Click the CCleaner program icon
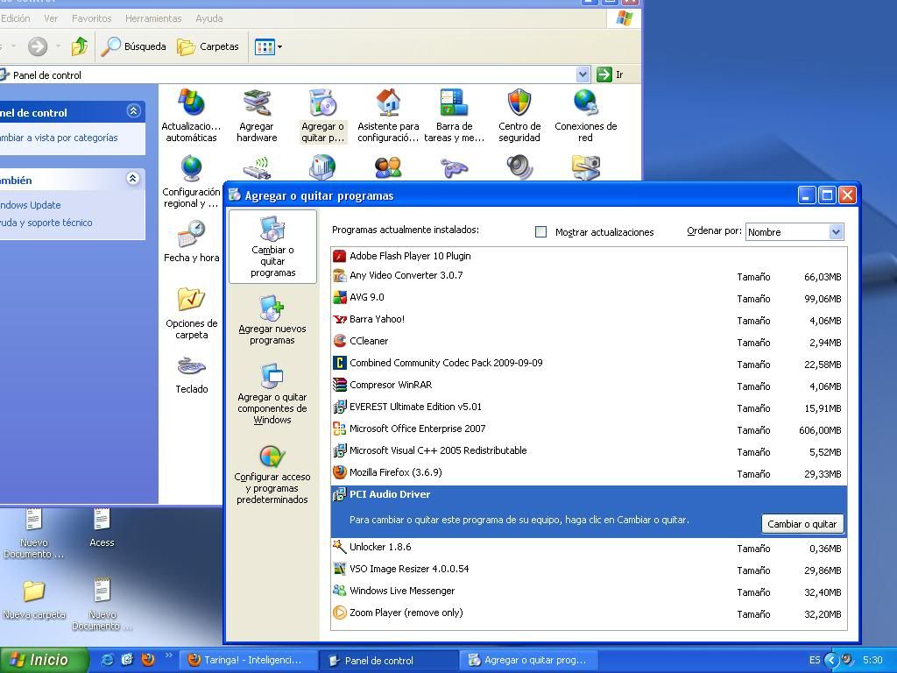Image resolution: width=897 pixels, height=673 pixels. pyautogui.click(x=339, y=341)
